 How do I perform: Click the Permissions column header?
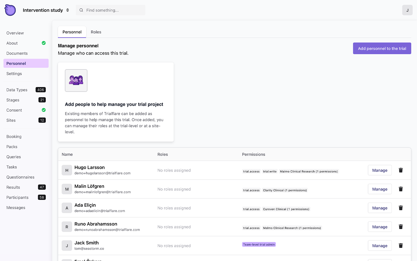(254, 154)
